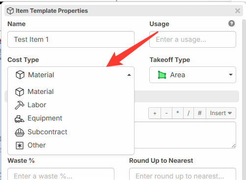Click the help question mark icon
This screenshot has height=180, width=246.
tap(231, 24)
